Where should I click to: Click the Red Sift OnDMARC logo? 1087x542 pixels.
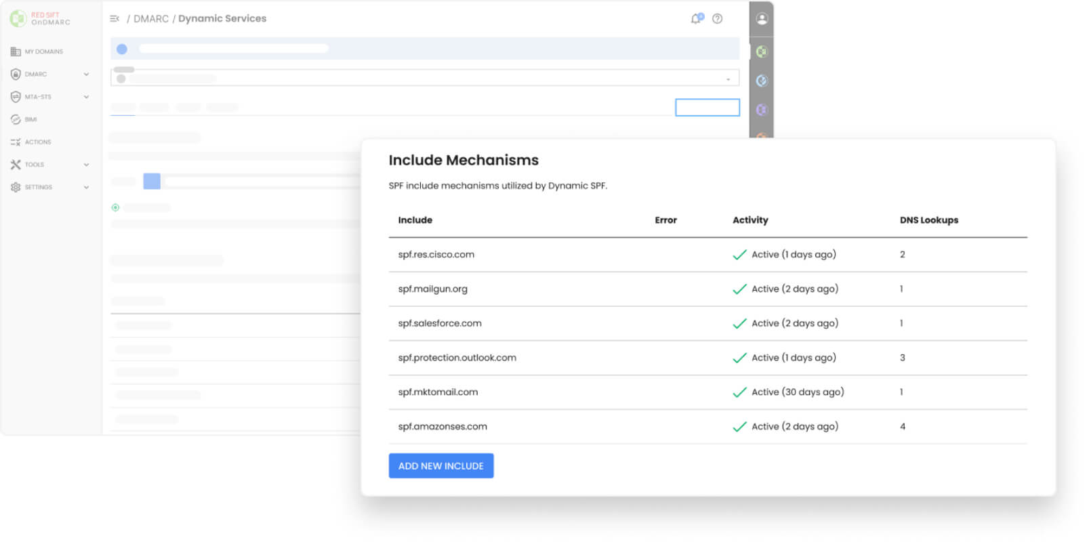click(x=40, y=18)
